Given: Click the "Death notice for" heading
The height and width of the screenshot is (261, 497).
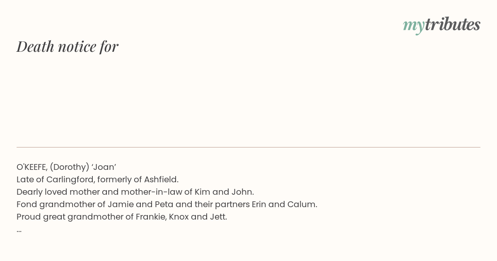Looking at the screenshot, I should [x=68, y=46].
